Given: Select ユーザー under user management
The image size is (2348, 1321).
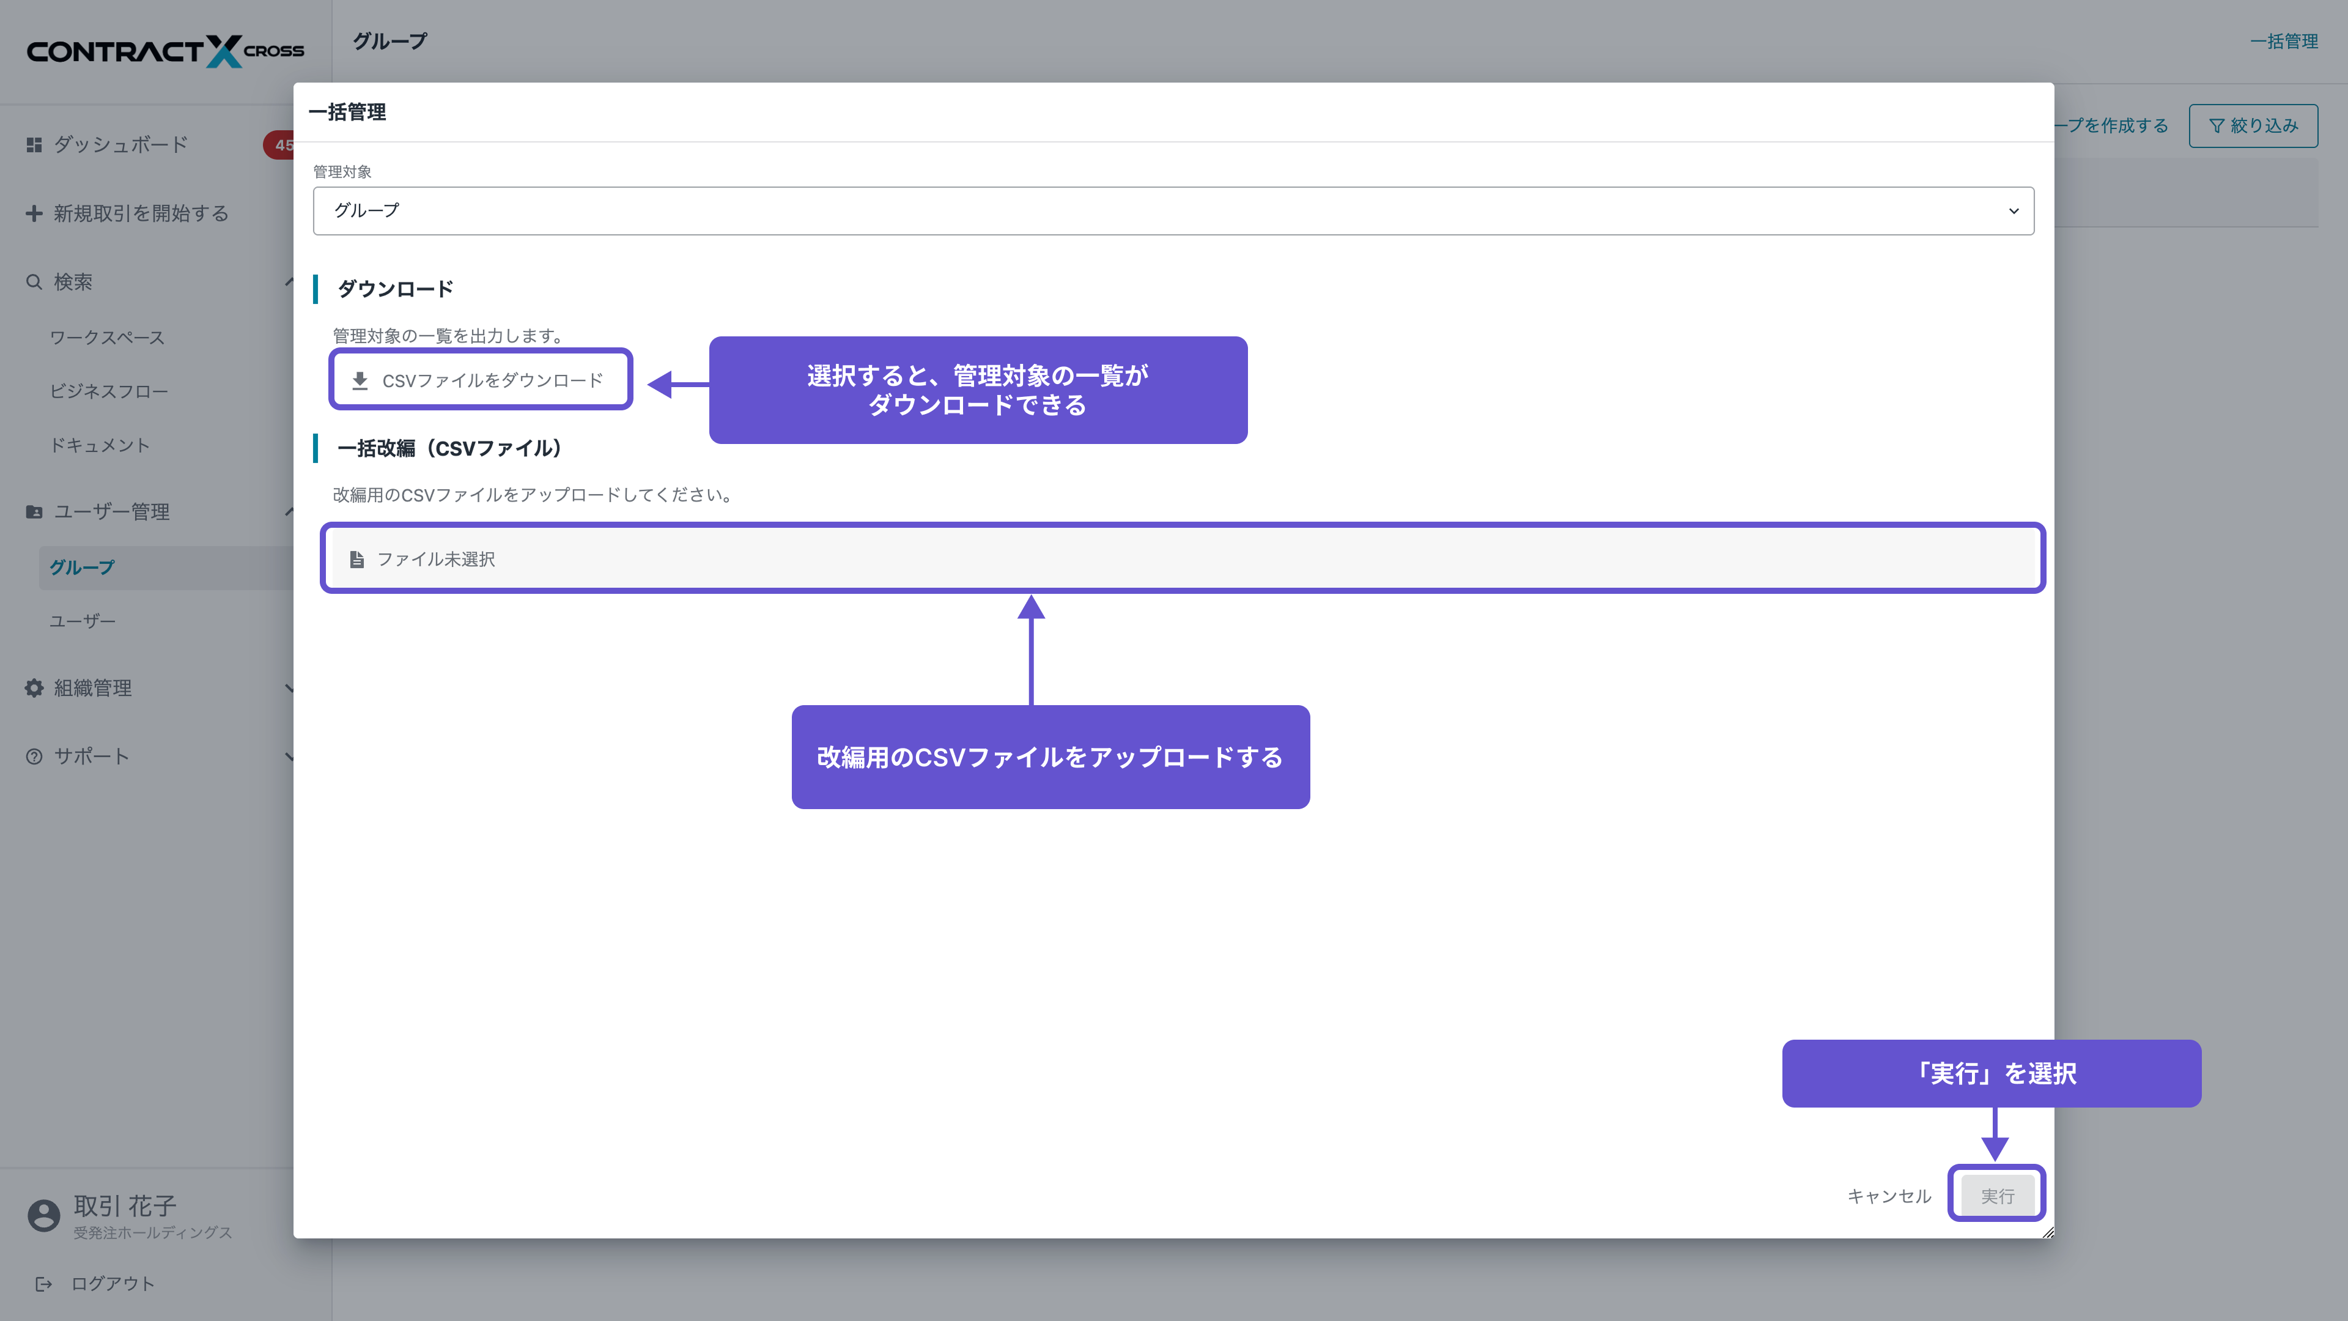Looking at the screenshot, I should coord(82,621).
